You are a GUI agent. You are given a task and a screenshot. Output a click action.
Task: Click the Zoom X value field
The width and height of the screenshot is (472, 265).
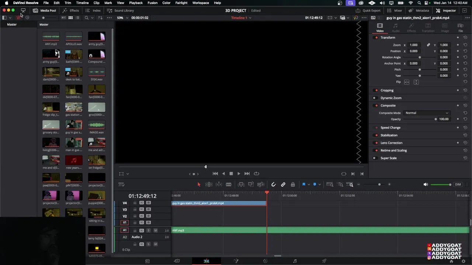tap(414, 45)
